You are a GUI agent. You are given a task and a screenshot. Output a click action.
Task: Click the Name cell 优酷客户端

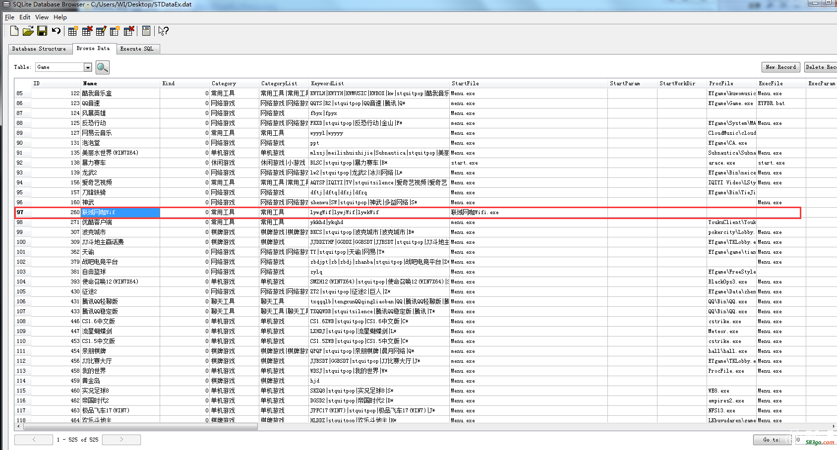(x=120, y=222)
